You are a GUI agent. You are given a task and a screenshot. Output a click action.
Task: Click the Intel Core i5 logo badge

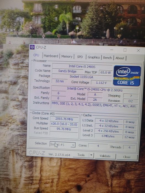click(127, 76)
